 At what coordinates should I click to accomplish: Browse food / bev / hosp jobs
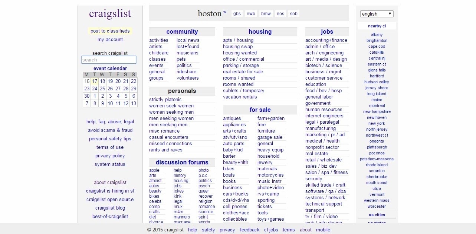pos(324,91)
